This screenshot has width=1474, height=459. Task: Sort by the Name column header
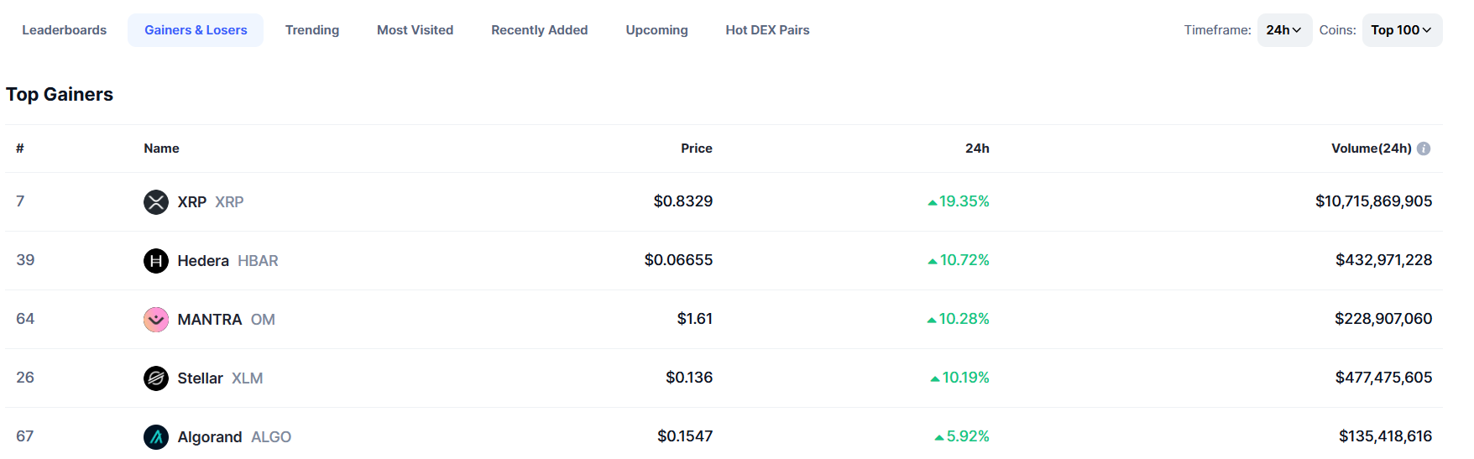pos(161,149)
